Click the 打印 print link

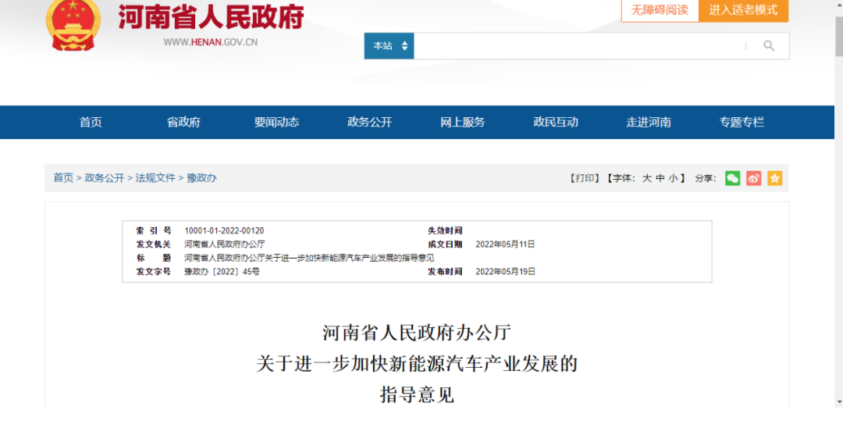pos(585,178)
